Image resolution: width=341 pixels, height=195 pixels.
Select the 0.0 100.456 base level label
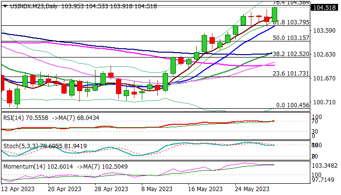click(x=293, y=105)
